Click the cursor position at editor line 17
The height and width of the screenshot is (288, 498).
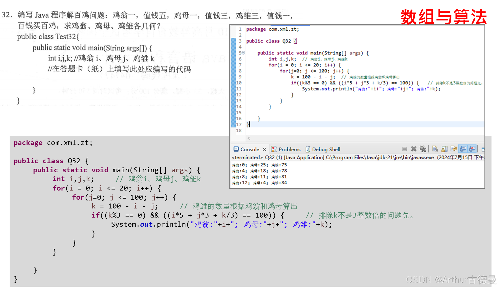[x=250, y=125]
